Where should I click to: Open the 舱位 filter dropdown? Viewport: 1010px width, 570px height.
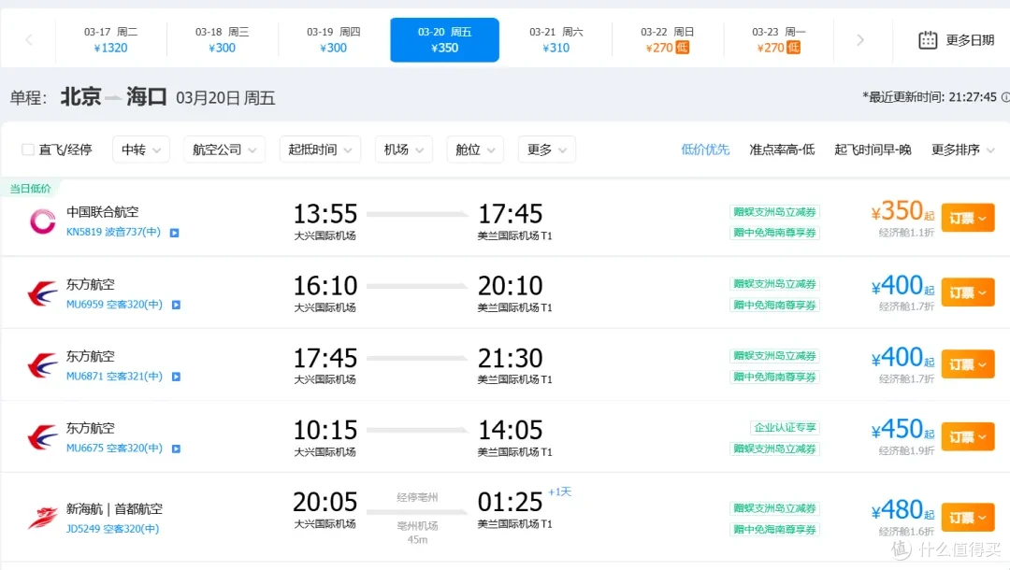point(475,150)
